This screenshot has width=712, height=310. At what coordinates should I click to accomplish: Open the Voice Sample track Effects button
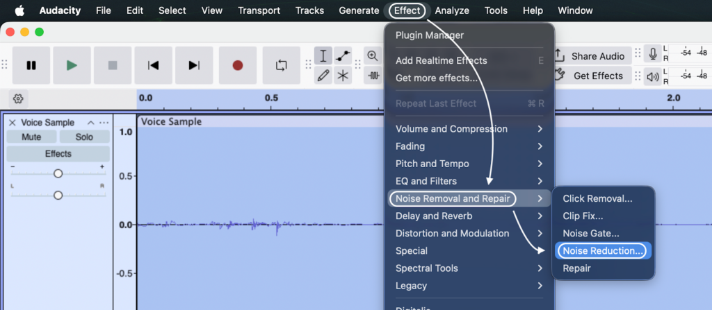[x=58, y=154]
